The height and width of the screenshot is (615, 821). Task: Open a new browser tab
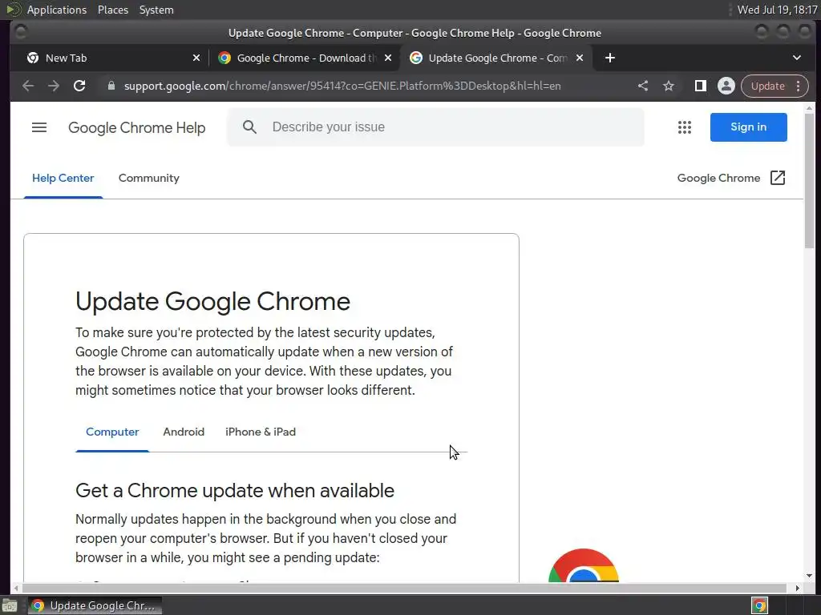tap(610, 58)
